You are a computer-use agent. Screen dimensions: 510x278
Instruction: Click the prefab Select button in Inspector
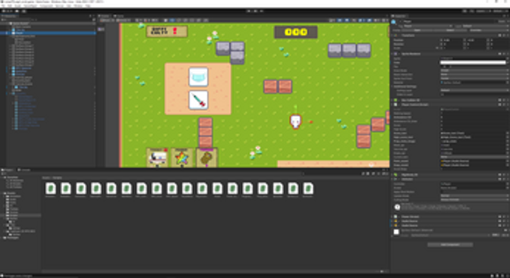click(x=450, y=30)
